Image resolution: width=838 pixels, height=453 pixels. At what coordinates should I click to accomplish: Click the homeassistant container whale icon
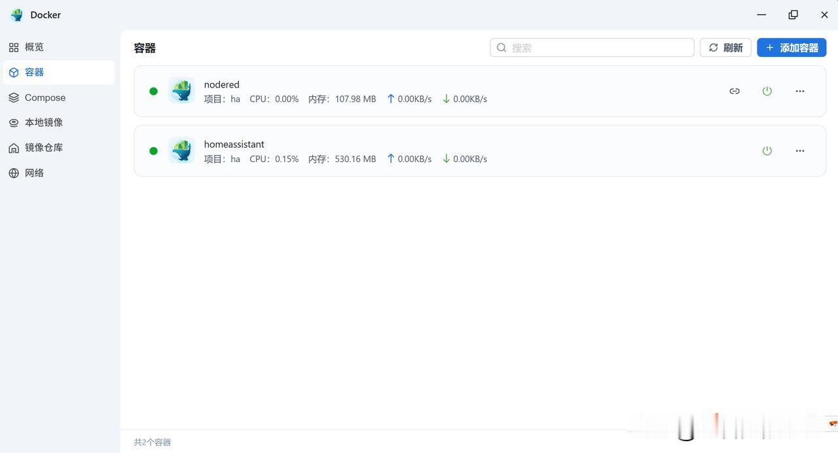(181, 150)
